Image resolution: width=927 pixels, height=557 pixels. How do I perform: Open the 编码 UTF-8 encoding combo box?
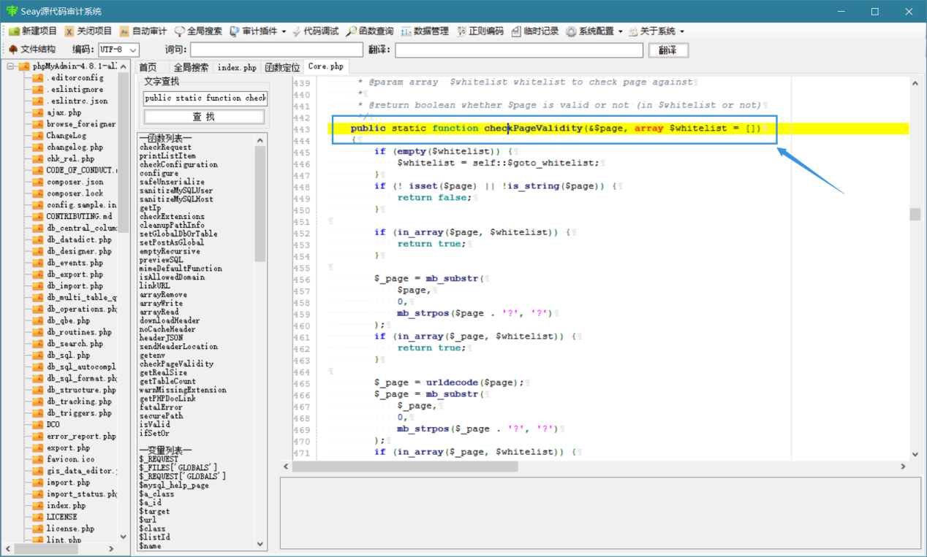[118, 50]
